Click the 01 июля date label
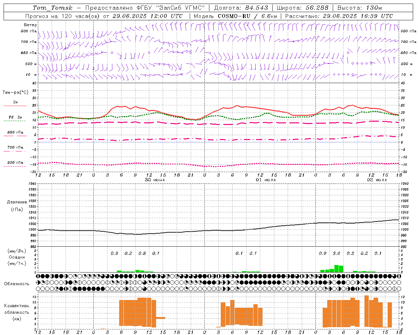Image resolution: width=418 pixels, height=335 pixels. coord(266,180)
